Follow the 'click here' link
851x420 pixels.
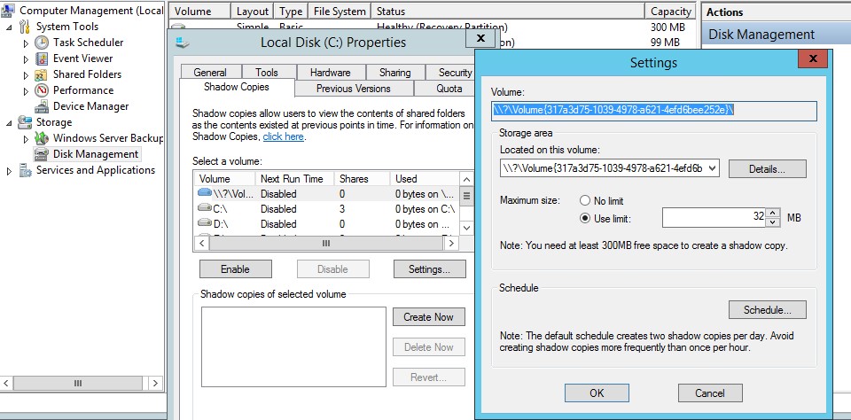[x=283, y=137]
